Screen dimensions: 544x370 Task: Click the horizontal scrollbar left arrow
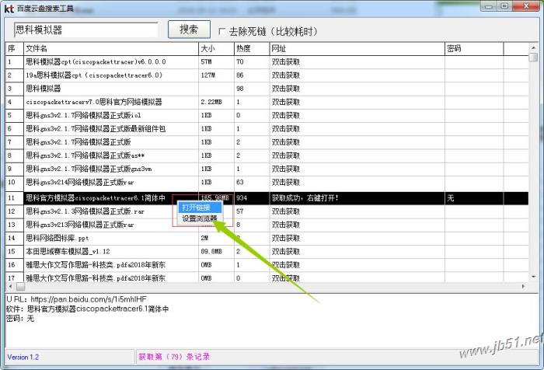10,286
